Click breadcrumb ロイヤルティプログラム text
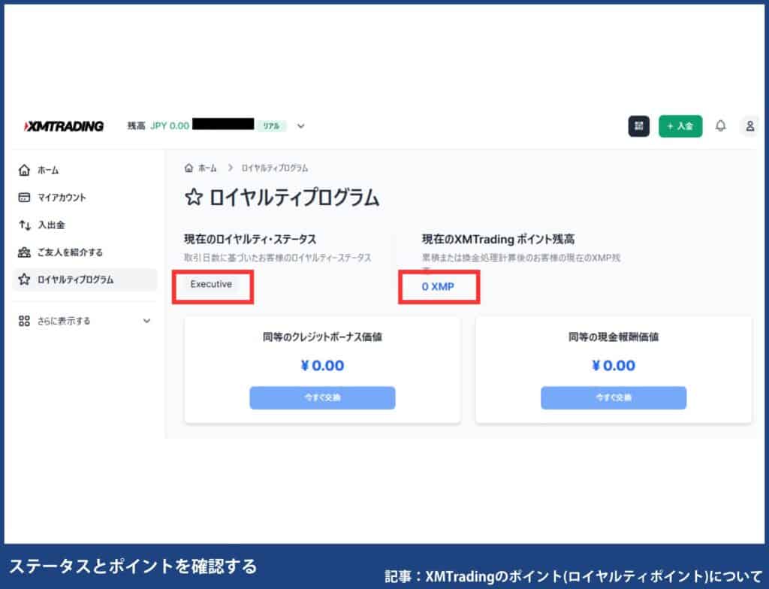This screenshot has height=589, width=769. (275, 168)
